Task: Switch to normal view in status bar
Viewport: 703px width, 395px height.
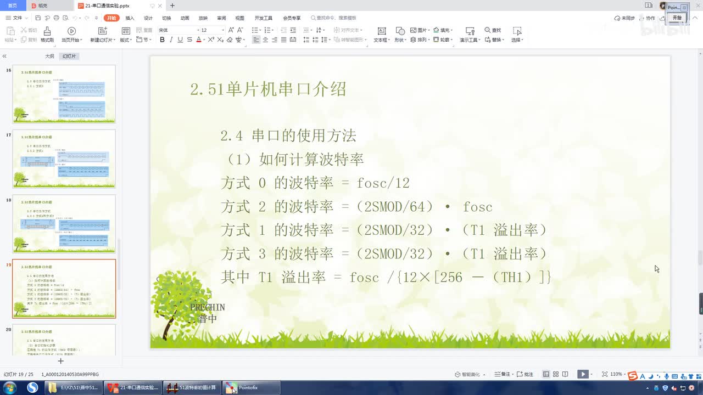Action: (x=546, y=374)
